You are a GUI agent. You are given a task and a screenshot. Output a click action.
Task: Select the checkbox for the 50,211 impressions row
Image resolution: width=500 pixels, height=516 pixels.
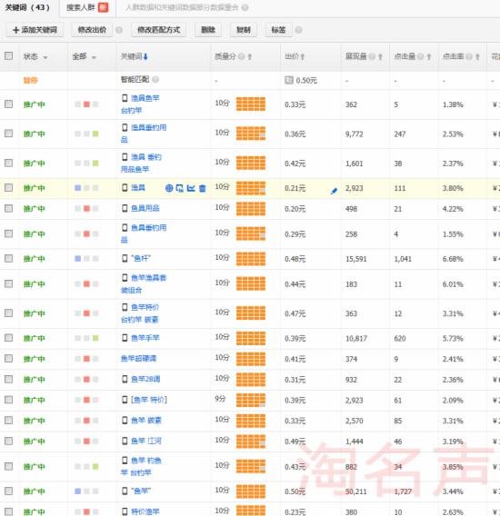(x=8, y=491)
